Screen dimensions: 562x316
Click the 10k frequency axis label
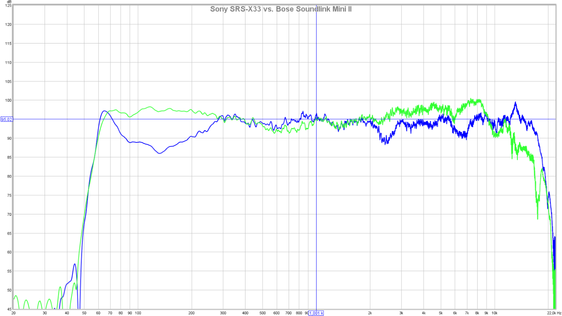tap(495, 313)
